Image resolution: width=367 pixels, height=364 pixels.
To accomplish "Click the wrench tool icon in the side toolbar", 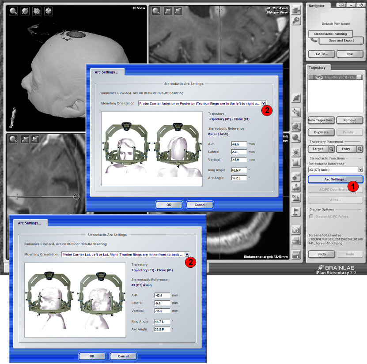I will 296,20.
